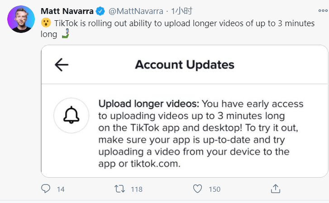
Task: Open the share menu icon
Action: [x=275, y=189]
